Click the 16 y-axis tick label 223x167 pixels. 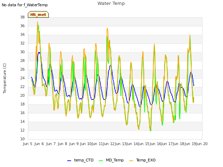pos(22,113)
